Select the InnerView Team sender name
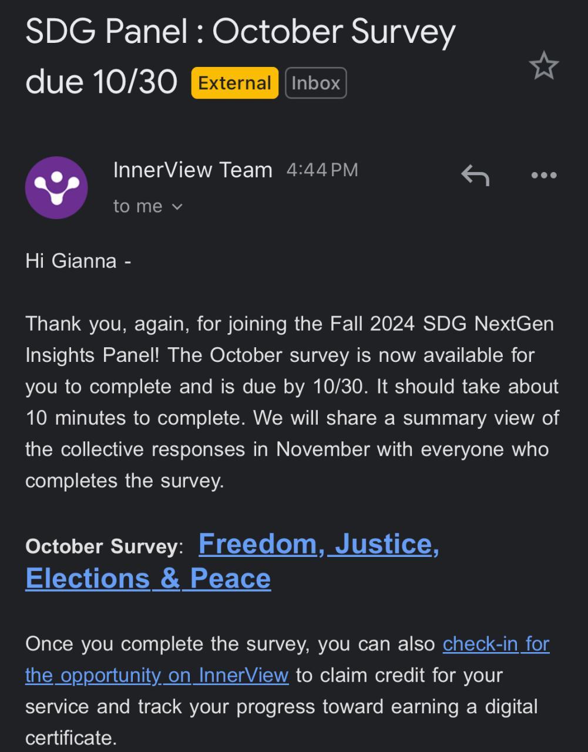The width and height of the screenshot is (588, 752). click(x=193, y=170)
